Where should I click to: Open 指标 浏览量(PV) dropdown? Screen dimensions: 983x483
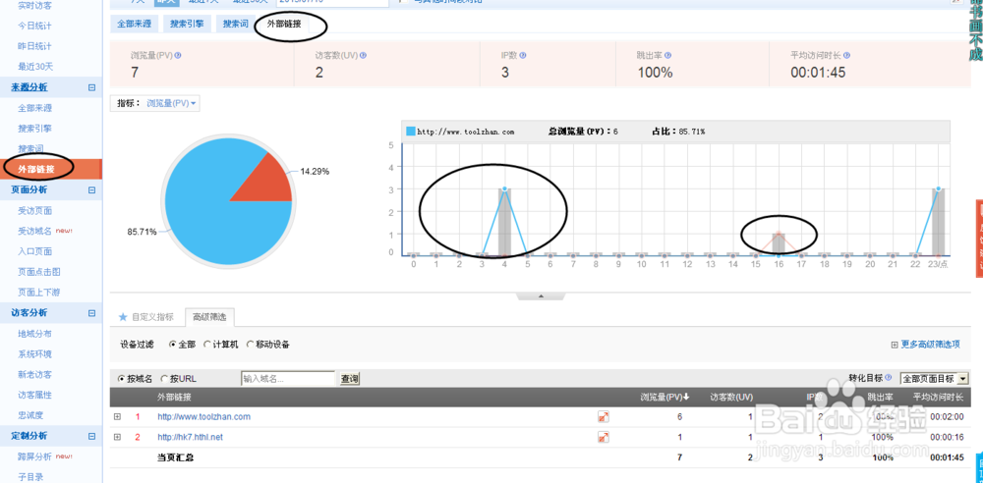coord(171,103)
